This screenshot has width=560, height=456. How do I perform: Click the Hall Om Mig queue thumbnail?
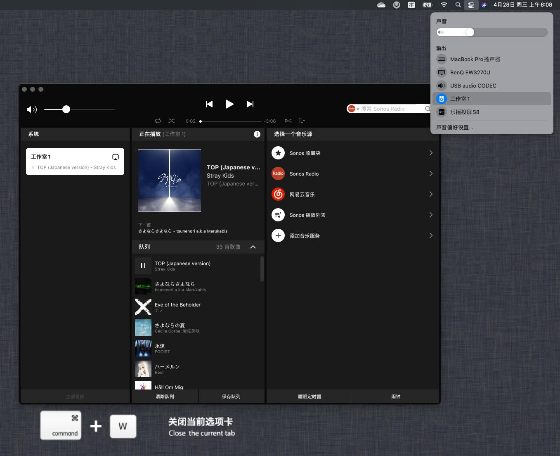coord(143,385)
